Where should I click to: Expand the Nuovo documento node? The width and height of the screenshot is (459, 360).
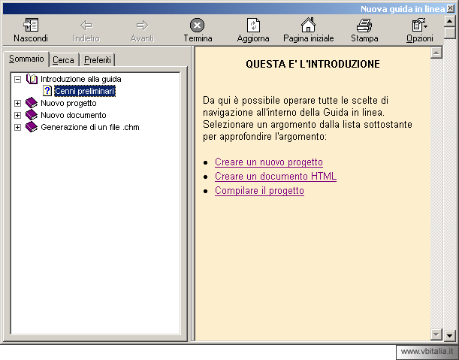pyautogui.click(x=17, y=115)
